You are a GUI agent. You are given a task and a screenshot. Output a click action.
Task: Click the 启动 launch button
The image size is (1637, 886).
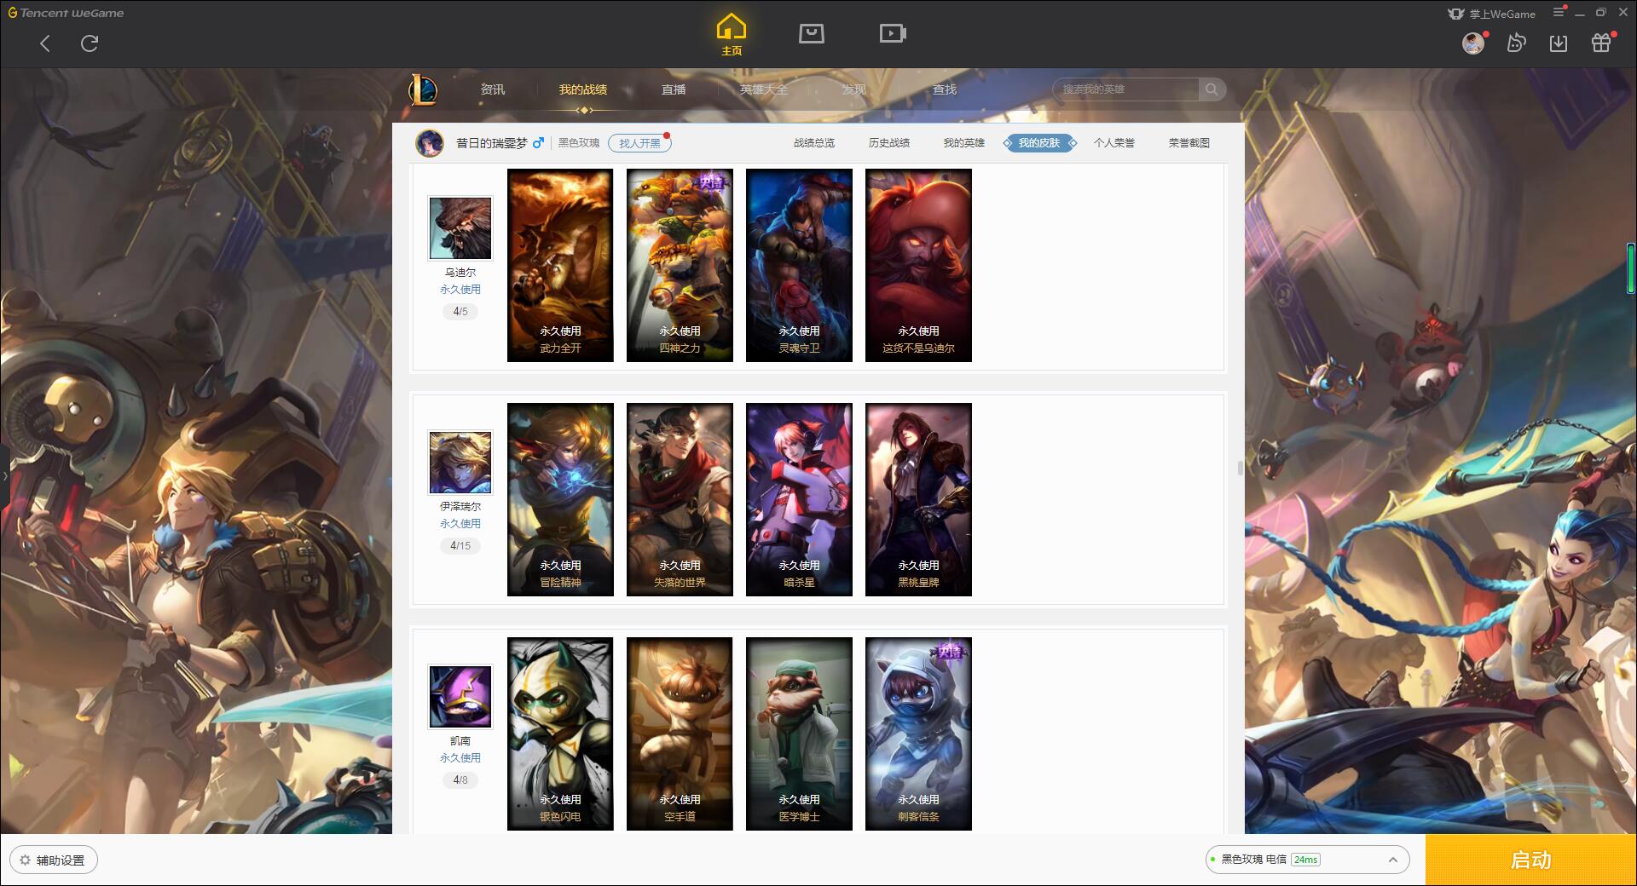point(1530,860)
